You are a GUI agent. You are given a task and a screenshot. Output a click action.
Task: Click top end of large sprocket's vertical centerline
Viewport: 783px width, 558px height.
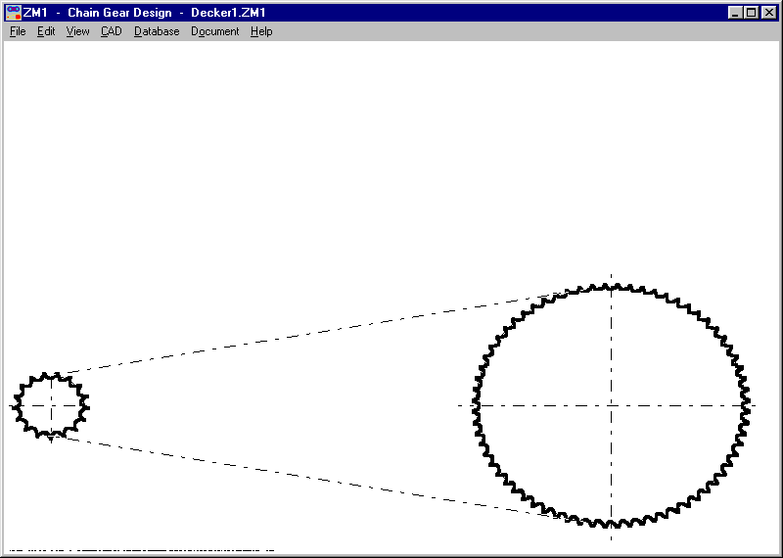point(611,278)
